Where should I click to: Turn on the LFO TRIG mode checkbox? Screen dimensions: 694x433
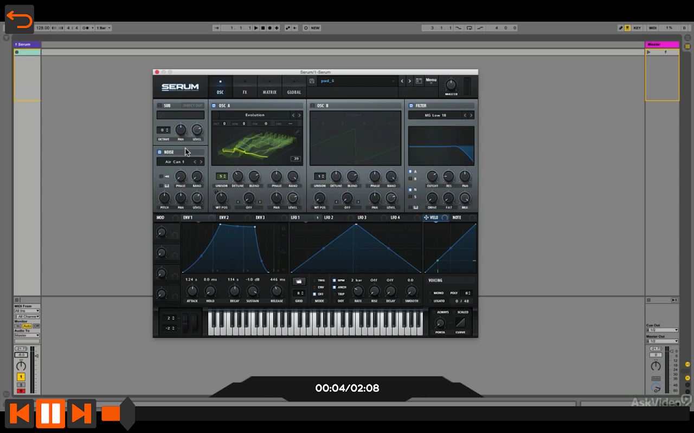click(x=314, y=280)
